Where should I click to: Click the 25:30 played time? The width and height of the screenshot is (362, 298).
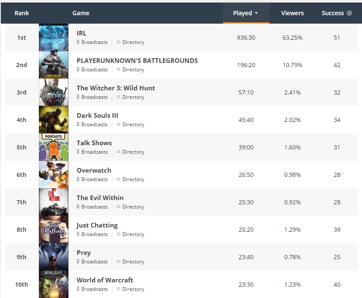[246, 202]
